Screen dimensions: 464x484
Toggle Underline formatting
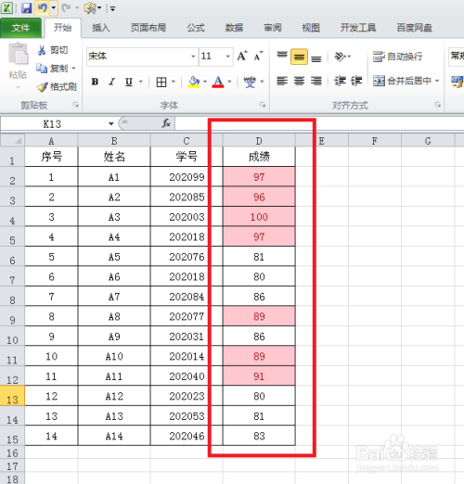[129, 82]
